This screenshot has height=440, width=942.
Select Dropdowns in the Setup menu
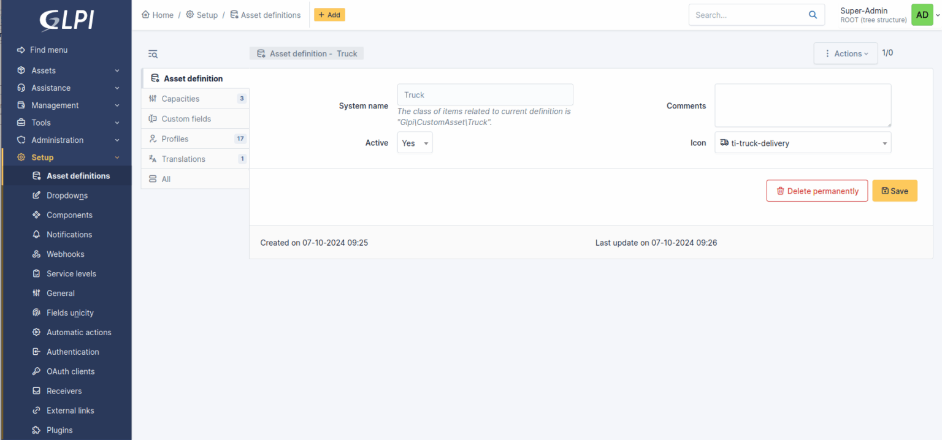click(67, 195)
